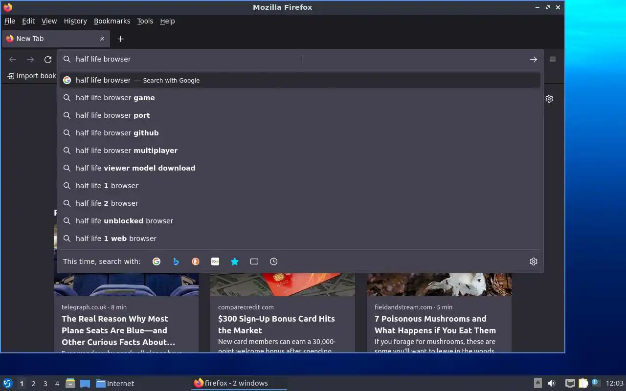Open a new tab with plus button
626x391 pixels.
click(121, 39)
